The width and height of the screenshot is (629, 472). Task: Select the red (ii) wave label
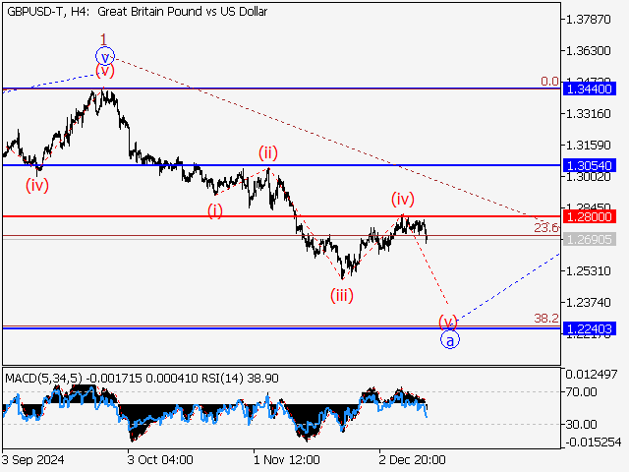(x=268, y=152)
